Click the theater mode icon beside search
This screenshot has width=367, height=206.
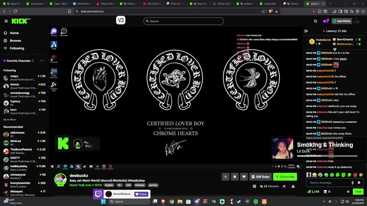pyautogui.click(x=121, y=20)
